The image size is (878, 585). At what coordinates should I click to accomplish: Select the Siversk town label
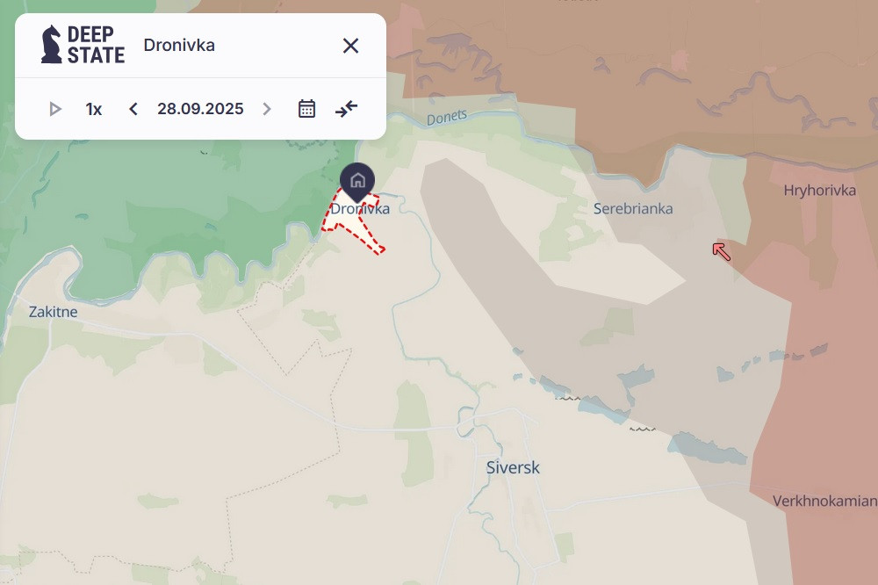(x=513, y=467)
